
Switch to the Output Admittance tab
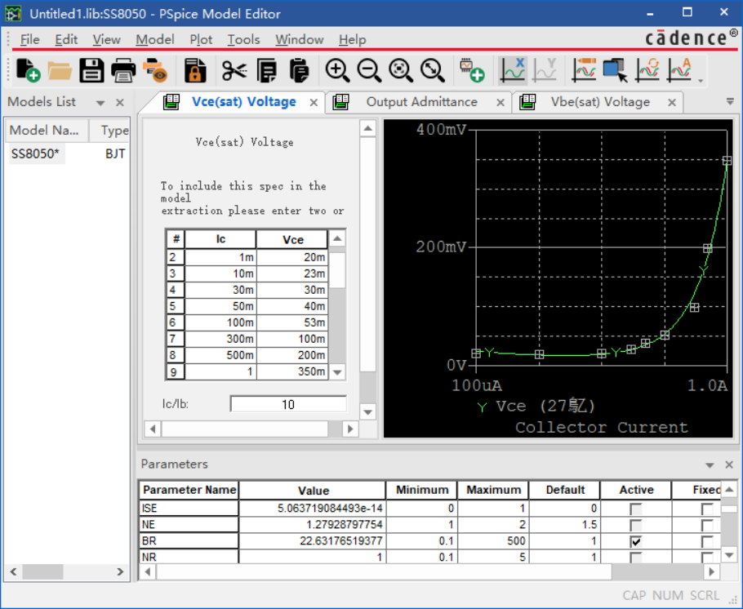click(421, 102)
